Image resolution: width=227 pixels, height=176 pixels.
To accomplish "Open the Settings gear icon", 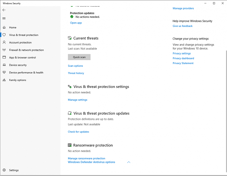I will click(x=4, y=170).
